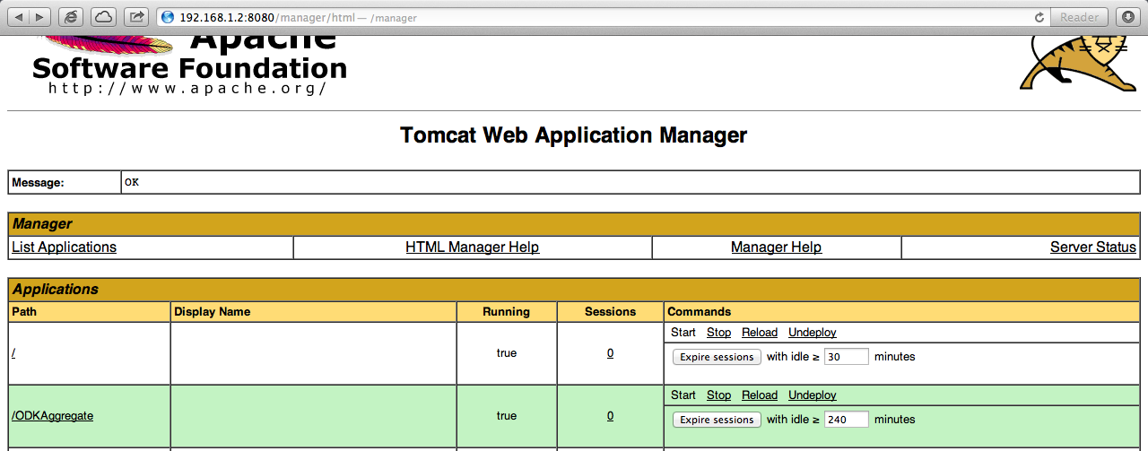Click the Apache Software Foundation logo
1148x451 pixels.
(189, 65)
